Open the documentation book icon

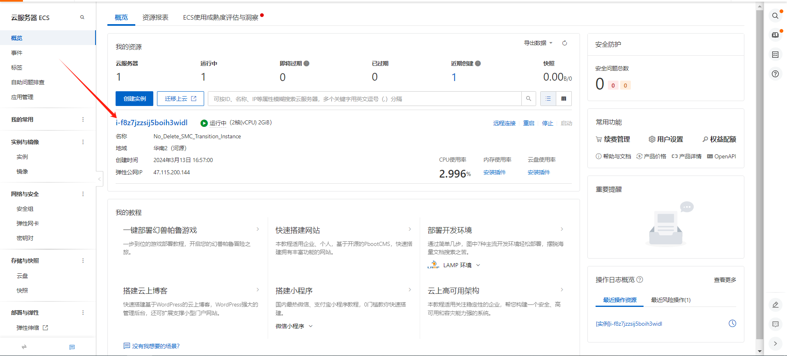pos(775,35)
